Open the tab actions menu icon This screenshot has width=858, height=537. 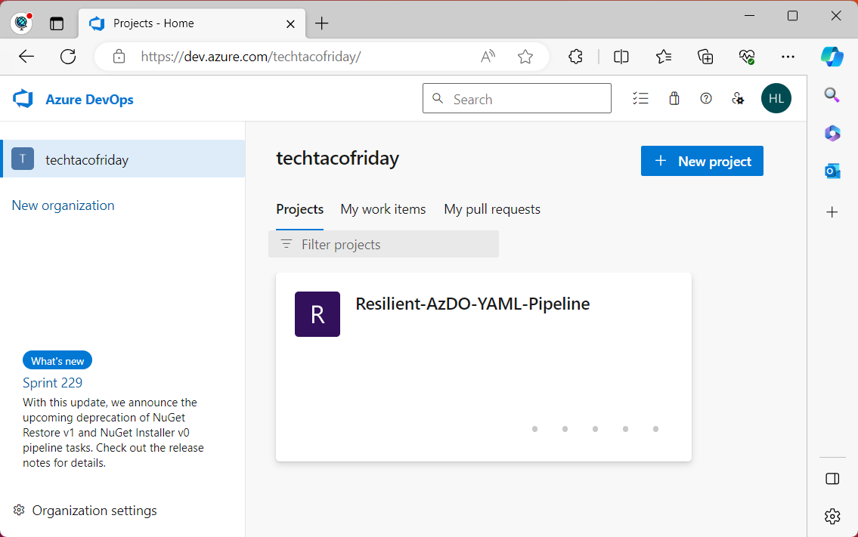(57, 23)
